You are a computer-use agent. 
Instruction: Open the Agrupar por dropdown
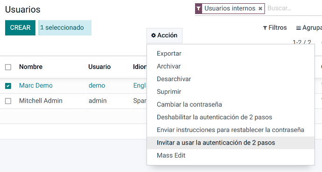click(x=309, y=28)
